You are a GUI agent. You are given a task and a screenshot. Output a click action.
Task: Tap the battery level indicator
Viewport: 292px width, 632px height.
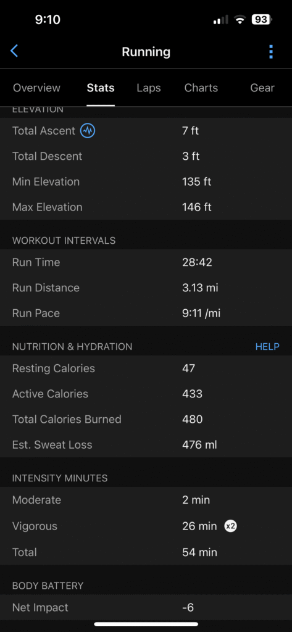(x=261, y=19)
